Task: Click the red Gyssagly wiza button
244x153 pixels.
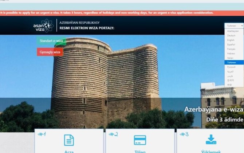Action: point(50,52)
